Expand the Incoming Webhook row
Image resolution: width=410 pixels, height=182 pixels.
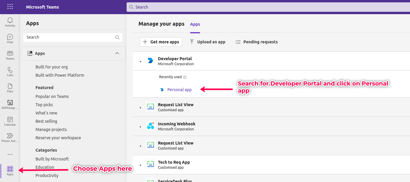141,127
